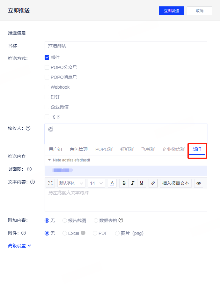Open the 默认字体 font dropdown
Image resolution: width=220 pixels, height=291 pixels.
tap(71, 183)
